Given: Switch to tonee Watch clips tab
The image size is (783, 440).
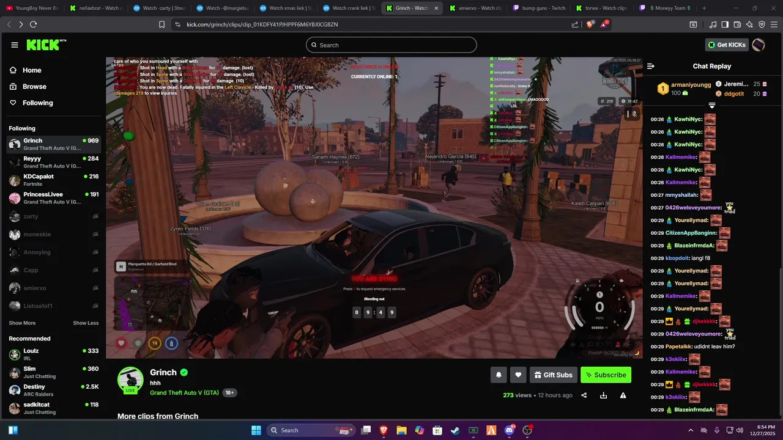Looking at the screenshot, I should (602, 8).
